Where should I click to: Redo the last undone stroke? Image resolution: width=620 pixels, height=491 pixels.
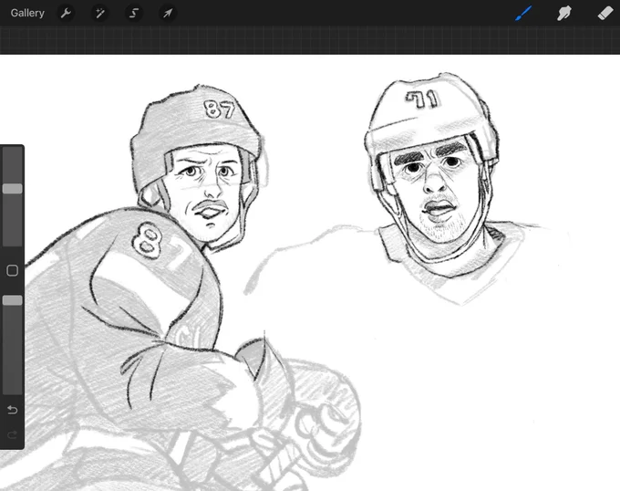click(12, 435)
